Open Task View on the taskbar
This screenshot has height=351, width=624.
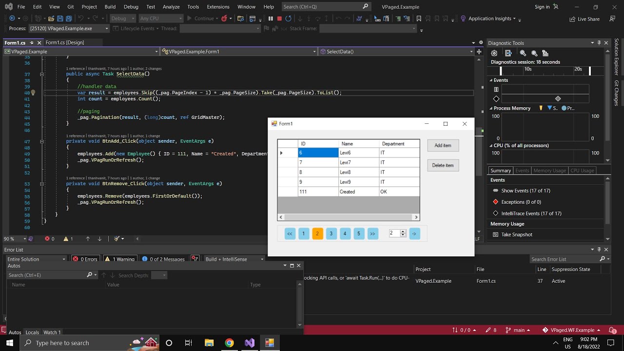click(x=189, y=343)
